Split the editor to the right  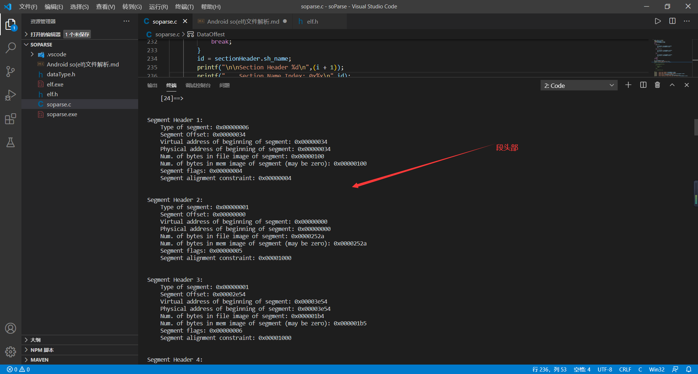pos(672,21)
